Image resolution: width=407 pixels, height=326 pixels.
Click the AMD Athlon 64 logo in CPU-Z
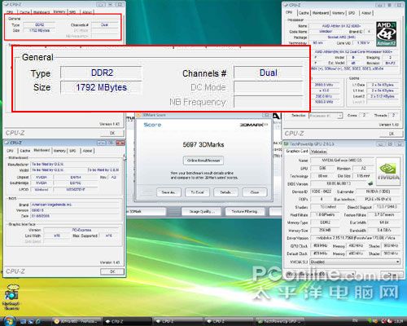[386, 34]
